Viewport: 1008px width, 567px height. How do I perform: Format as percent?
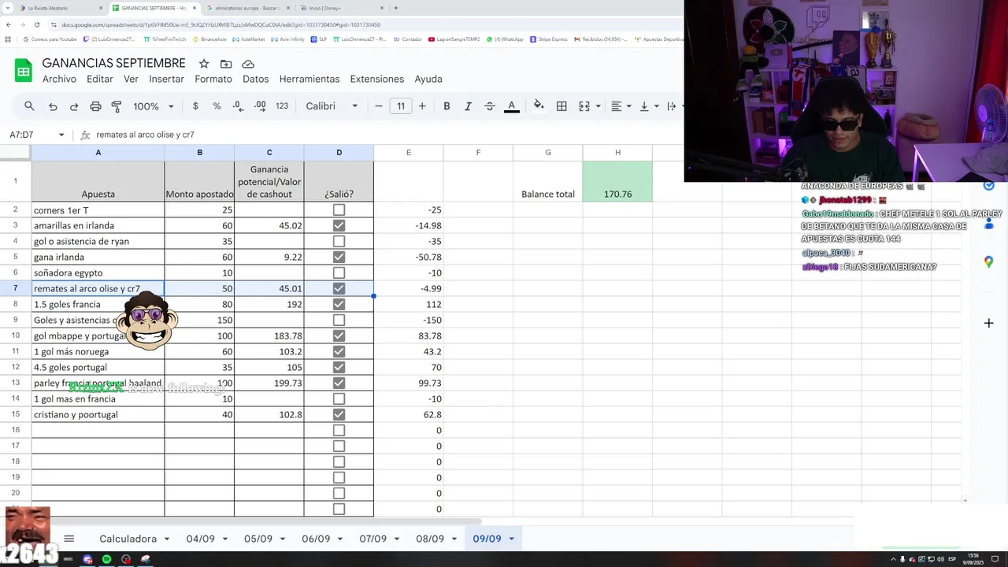(217, 106)
